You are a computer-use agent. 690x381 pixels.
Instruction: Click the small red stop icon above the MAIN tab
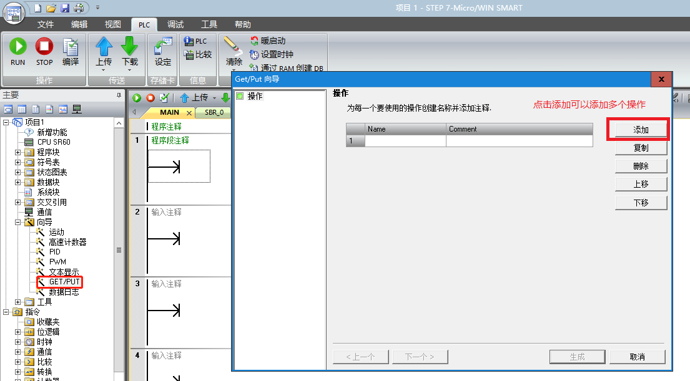(x=150, y=97)
